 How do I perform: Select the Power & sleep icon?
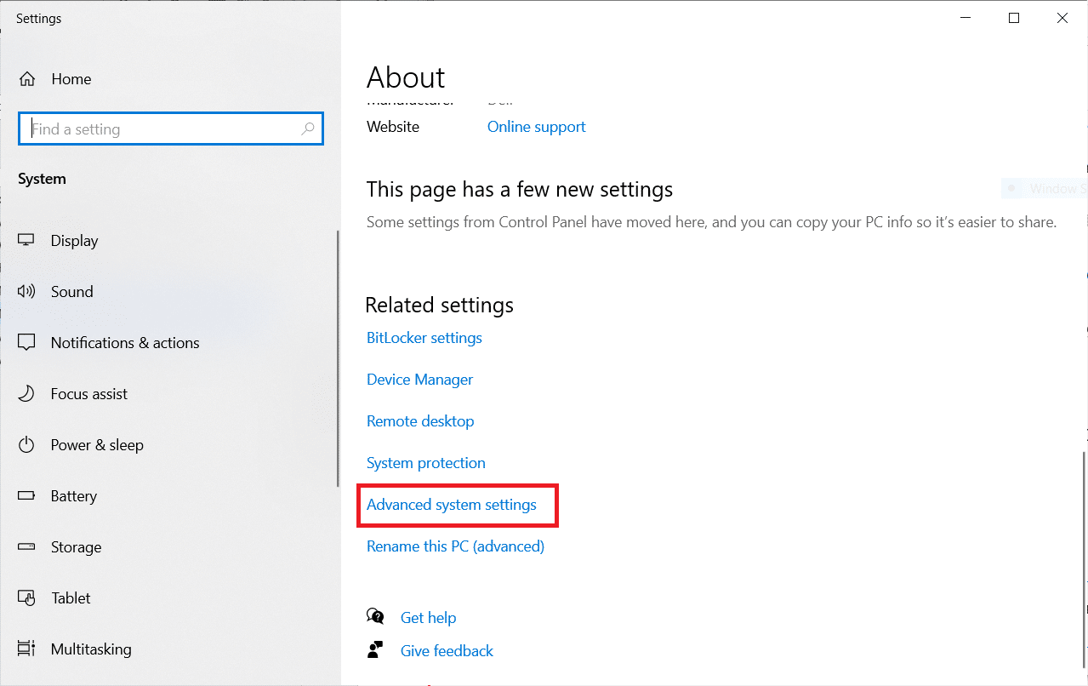26,445
